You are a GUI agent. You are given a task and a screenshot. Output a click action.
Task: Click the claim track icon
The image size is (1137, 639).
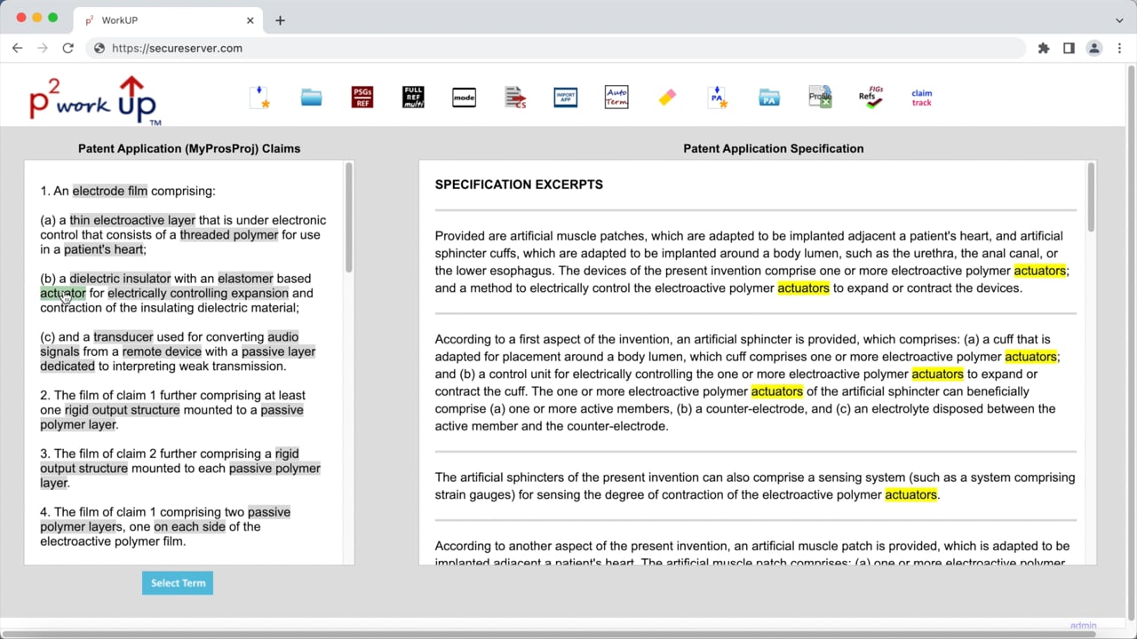click(x=922, y=98)
